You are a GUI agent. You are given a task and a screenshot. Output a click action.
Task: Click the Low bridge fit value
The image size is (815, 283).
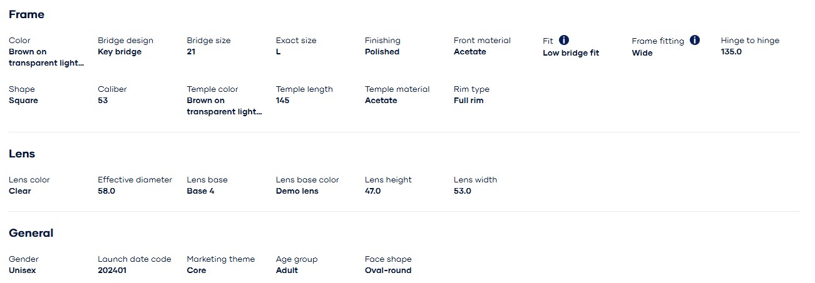(571, 53)
